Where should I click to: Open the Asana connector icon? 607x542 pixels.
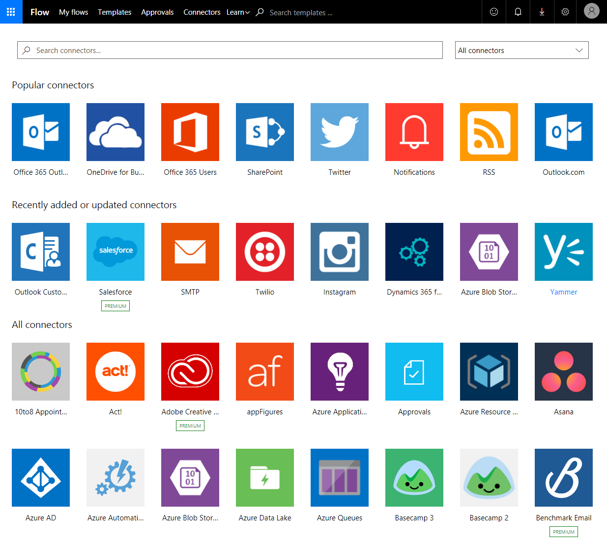[x=563, y=372]
